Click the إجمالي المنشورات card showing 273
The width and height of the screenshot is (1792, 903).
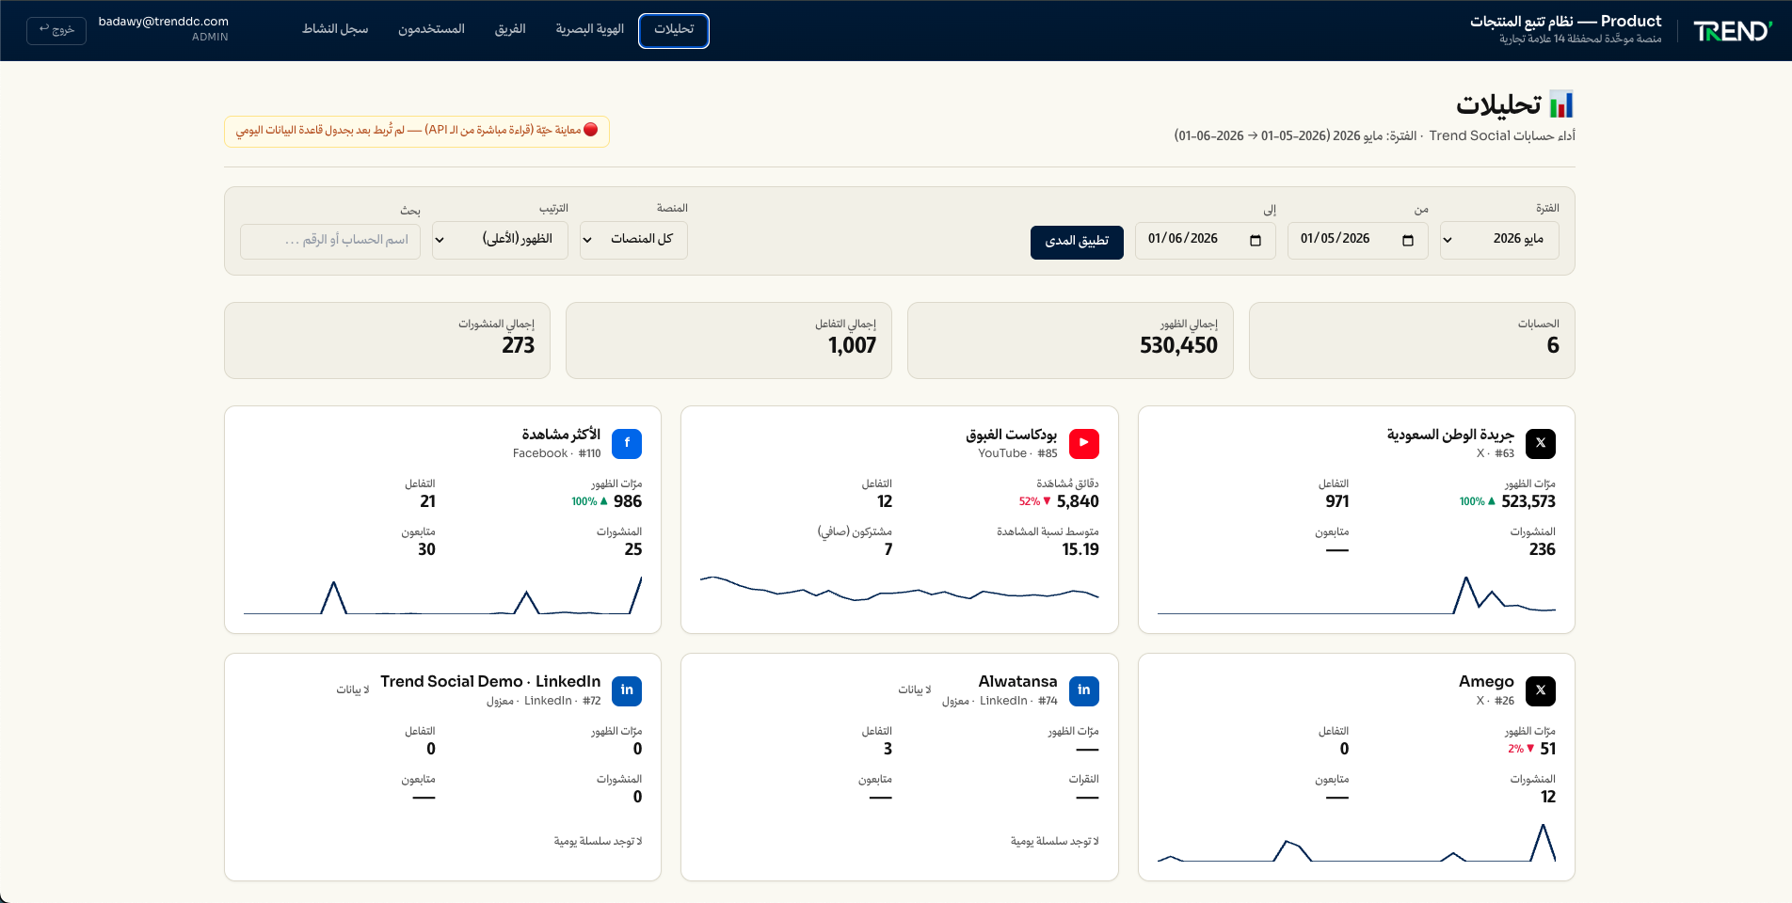[387, 341]
